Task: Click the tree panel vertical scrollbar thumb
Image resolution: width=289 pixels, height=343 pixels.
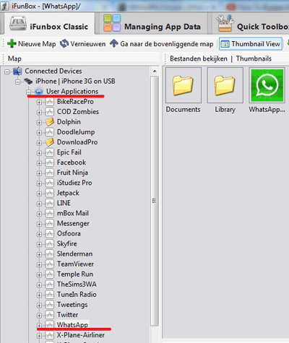Action: point(155,201)
